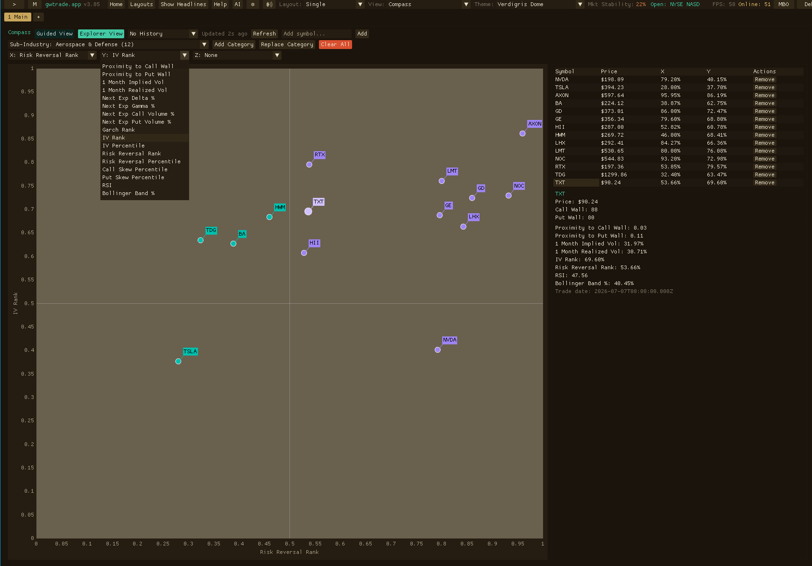This screenshot has height=566, width=812.
Task: Switch to Guided View
Action: coord(55,34)
